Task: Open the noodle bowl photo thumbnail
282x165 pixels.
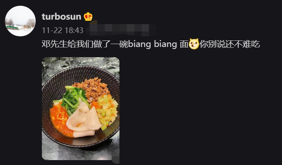Action: (x=80, y=109)
